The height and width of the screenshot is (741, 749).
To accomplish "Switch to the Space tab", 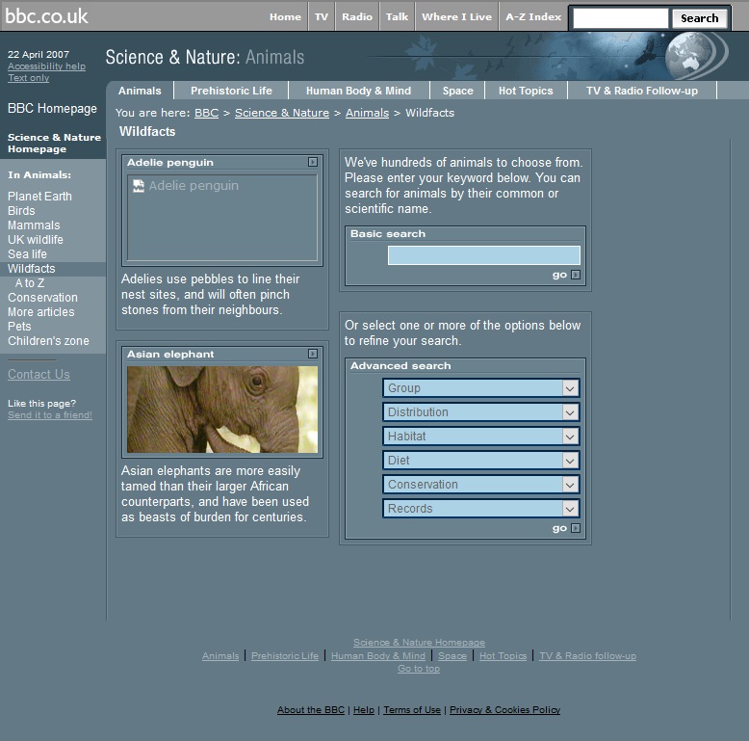I will [x=457, y=91].
